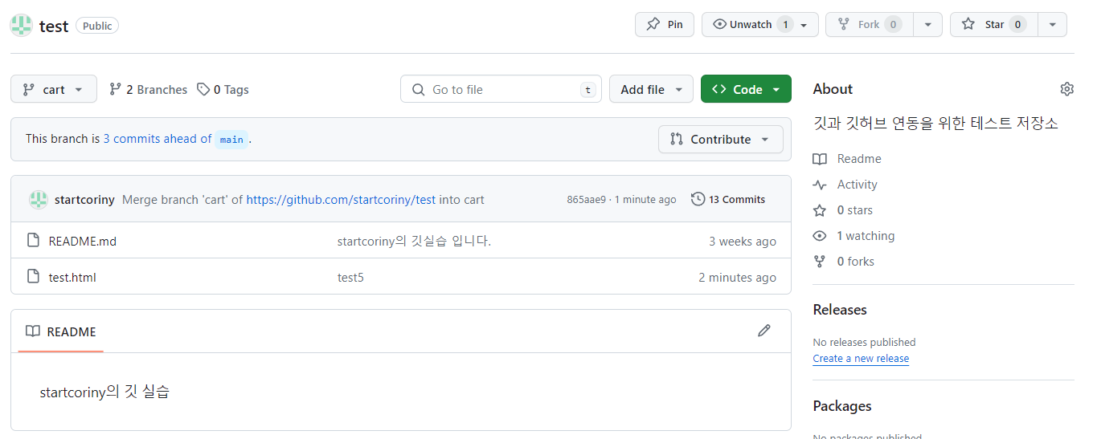Screen dimensions: 1093x439
Task: Click the startcoriny avatar in commit row
Action: coord(39,200)
